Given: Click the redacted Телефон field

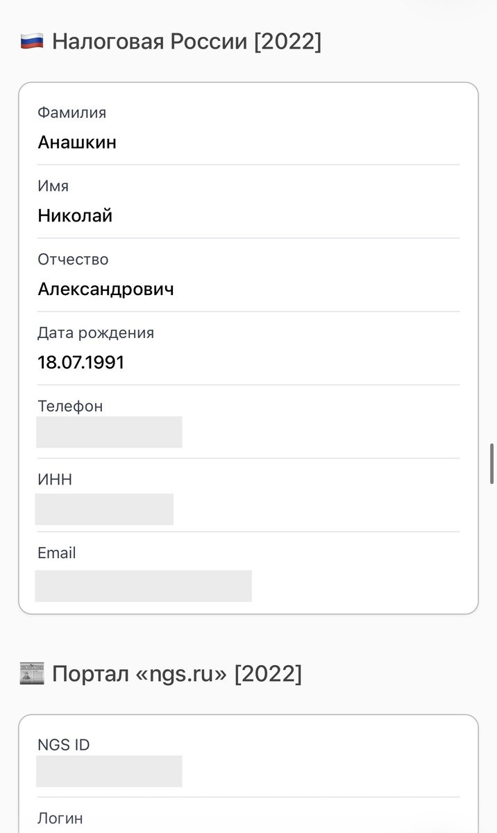Looking at the screenshot, I should (108, 432).
